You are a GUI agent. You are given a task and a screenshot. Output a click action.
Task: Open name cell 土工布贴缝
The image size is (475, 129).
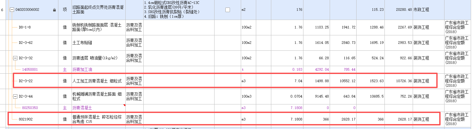click(x=98, y=43)
